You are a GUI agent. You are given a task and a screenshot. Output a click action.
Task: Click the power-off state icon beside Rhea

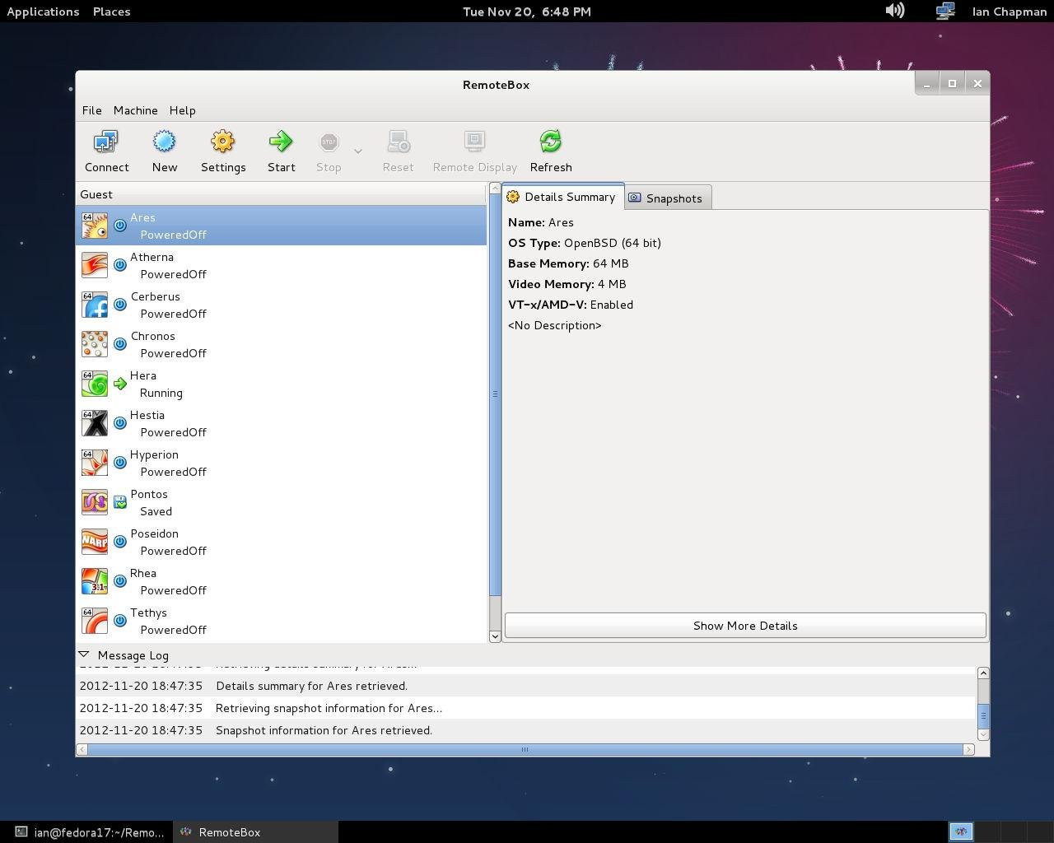pos(120,581)
